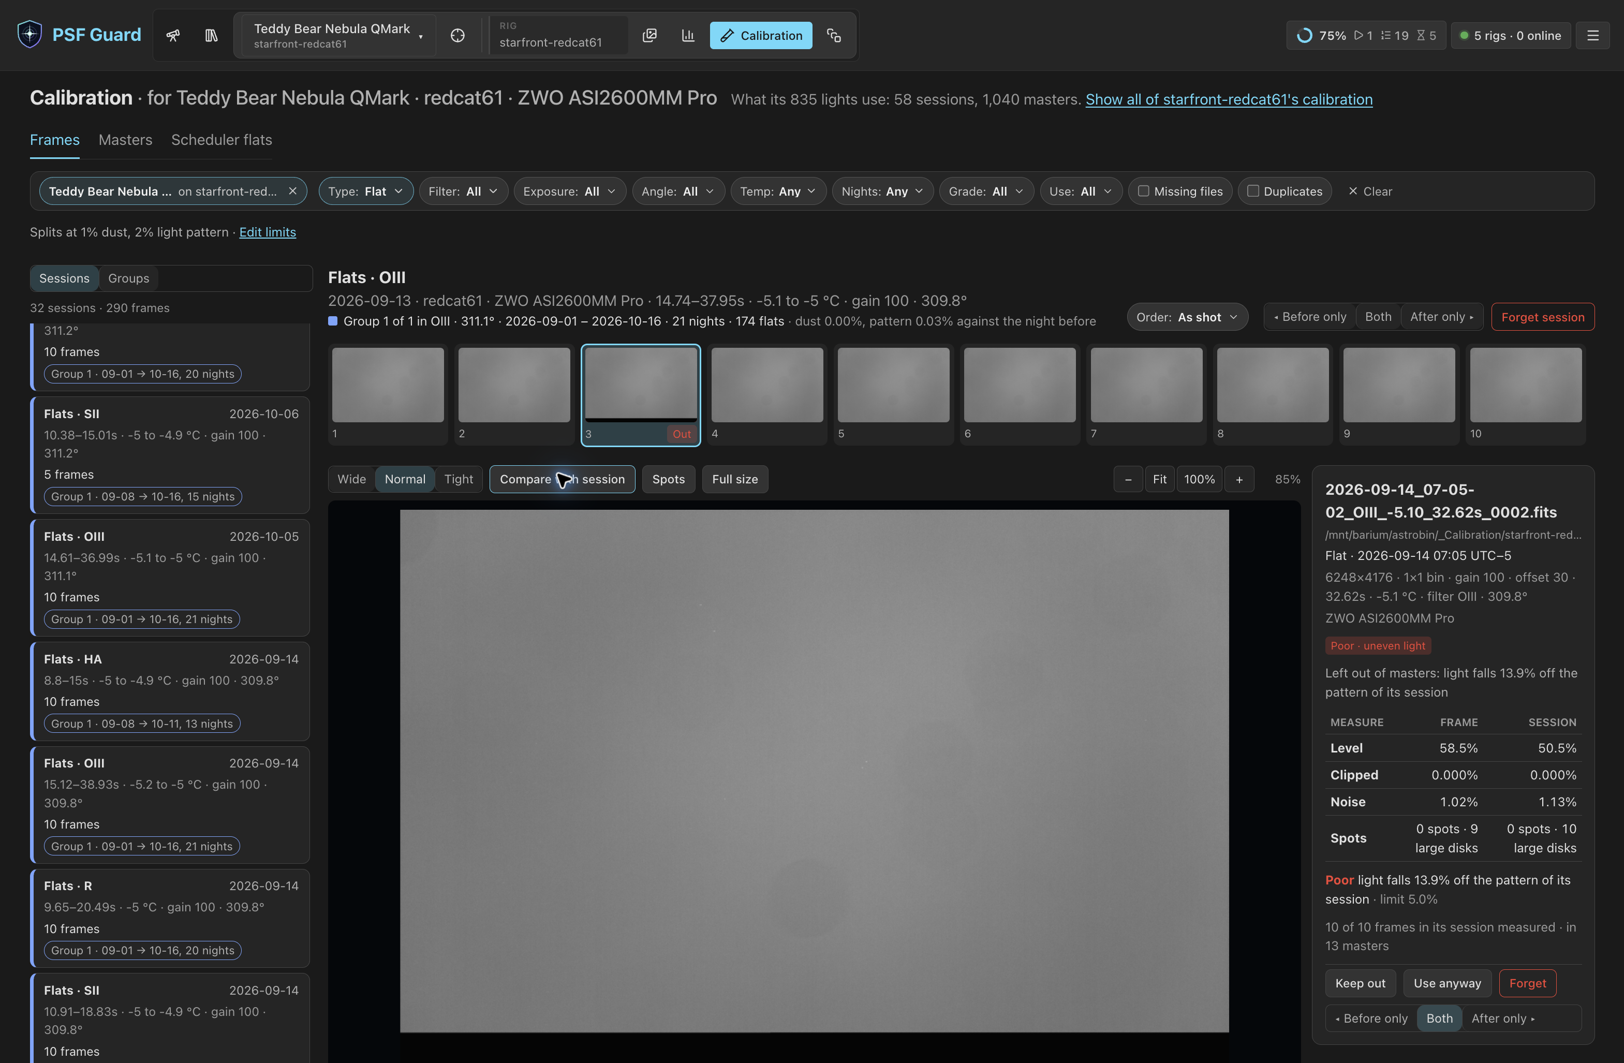Open the Use: All dropdown
Image resolution: width=1624 pixels, height=1063 pixels.
coord(1081,191)
